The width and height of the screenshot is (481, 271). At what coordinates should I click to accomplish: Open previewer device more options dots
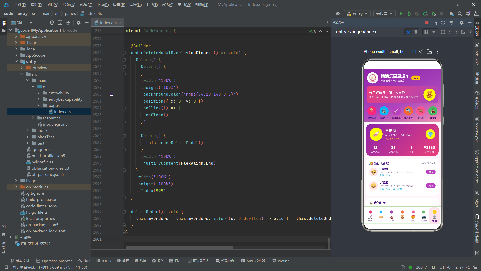click(437, 52)
